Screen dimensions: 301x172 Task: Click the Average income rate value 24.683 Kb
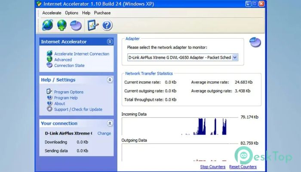click(x=244, y=82)
